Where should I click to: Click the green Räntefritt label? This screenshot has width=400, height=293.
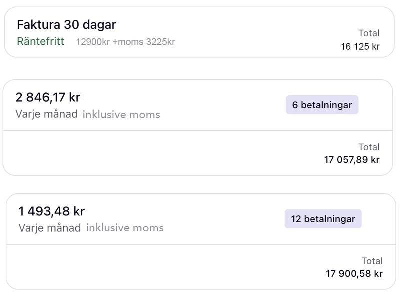tap(40, 41)
